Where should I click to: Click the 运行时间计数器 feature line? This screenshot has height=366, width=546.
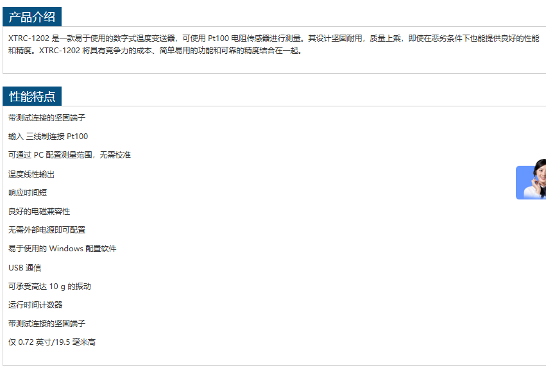(35, 305)
